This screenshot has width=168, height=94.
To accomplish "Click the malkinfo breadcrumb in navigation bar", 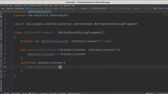I will point(10,8).
